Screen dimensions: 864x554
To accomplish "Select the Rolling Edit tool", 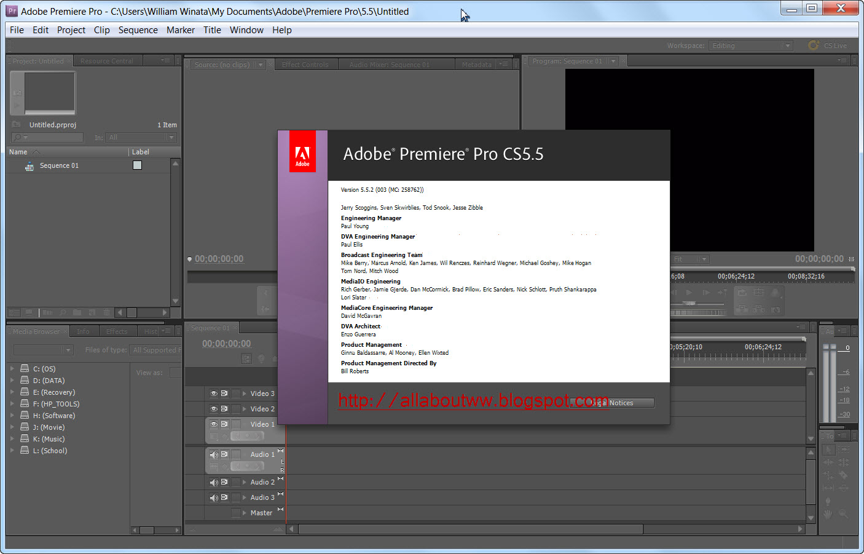I will [x=844, y=462].
